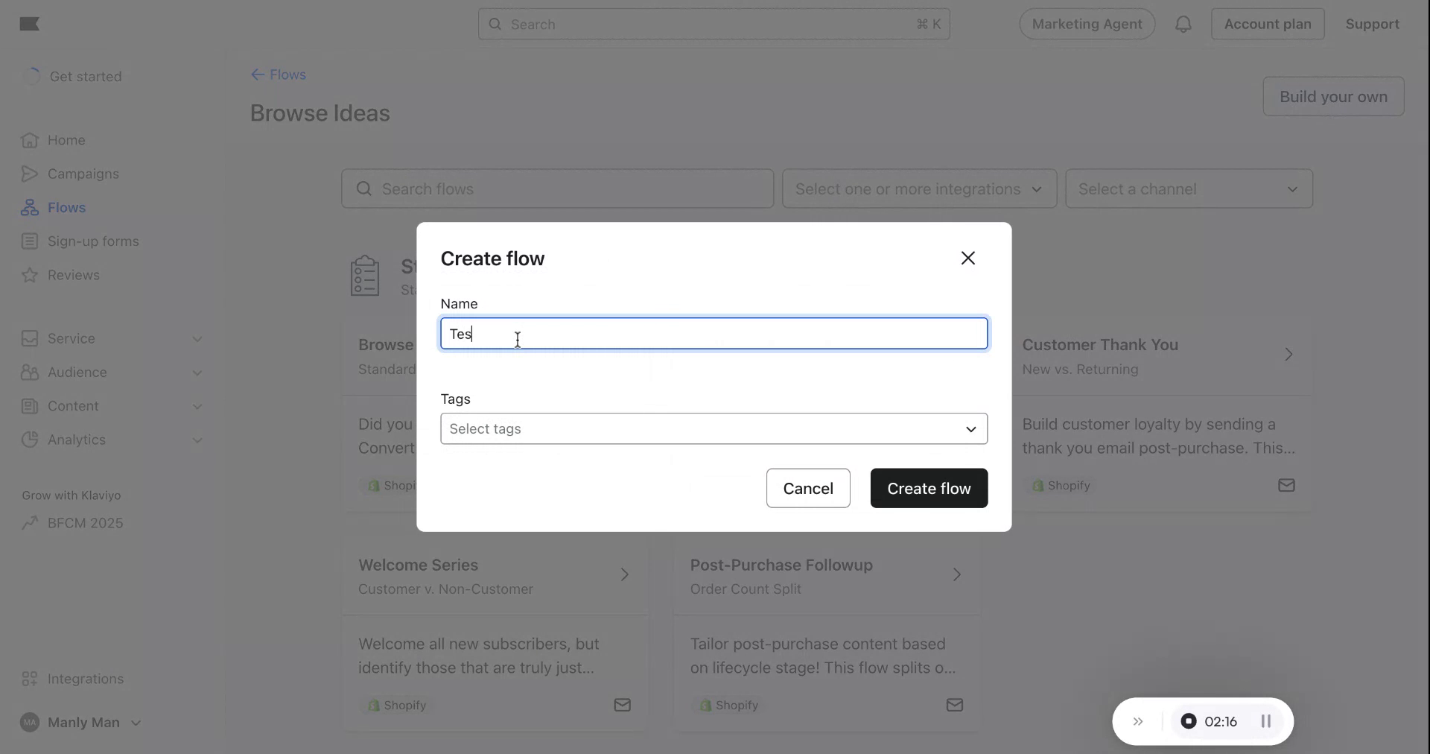The image size is (1430, 754).
Task: Cancel the Create flow dialog
Action: point(808,488)
